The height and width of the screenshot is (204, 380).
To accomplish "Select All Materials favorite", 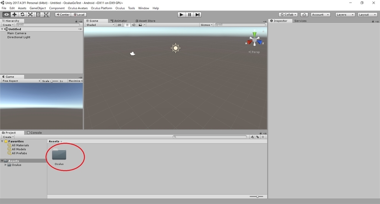I will 20,145.
